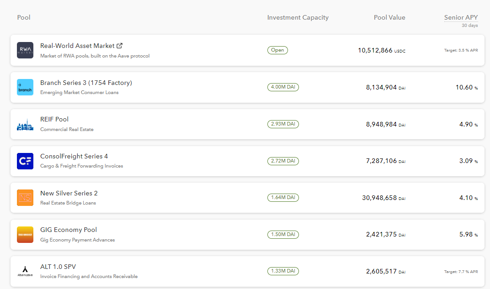Open the REIF Pool entry

coord(54,119)
